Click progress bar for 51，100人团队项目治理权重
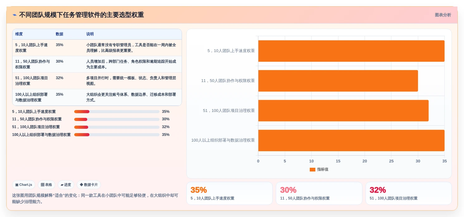 pos(117,127)
